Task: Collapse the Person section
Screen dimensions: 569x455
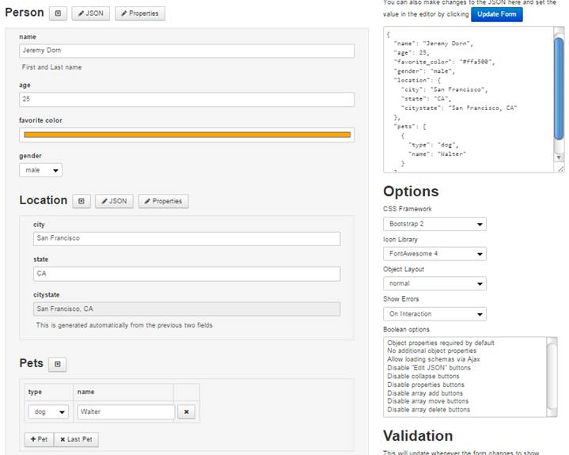Action: tap(58, 13)
